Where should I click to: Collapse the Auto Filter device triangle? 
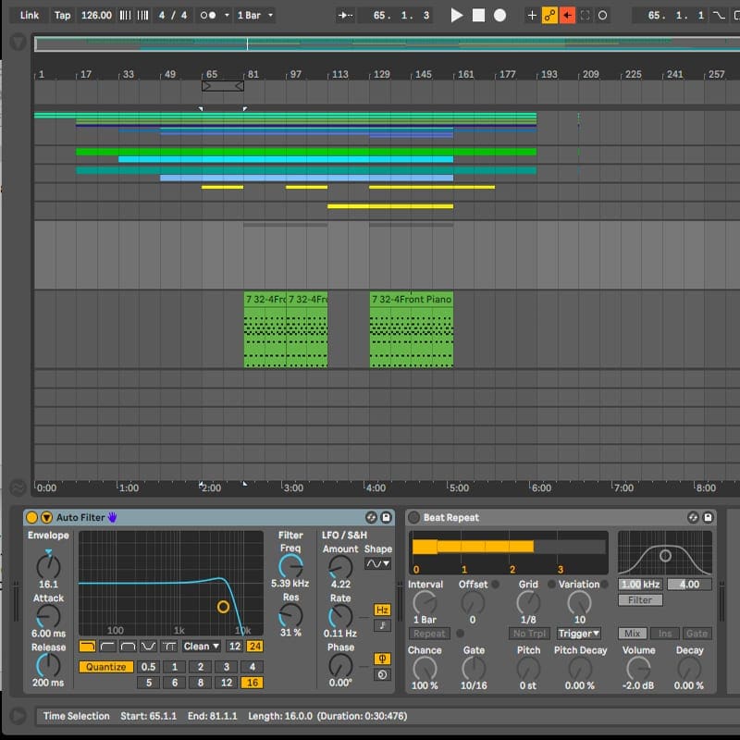pos(46,518)
